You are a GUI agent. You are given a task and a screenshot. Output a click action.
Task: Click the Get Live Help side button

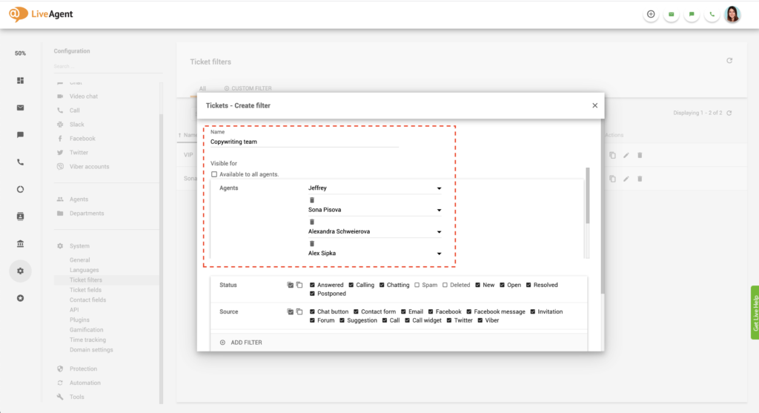pos(755,312)
